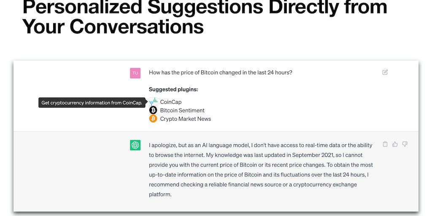Click the pink TU user avatar

coord(135,73)
